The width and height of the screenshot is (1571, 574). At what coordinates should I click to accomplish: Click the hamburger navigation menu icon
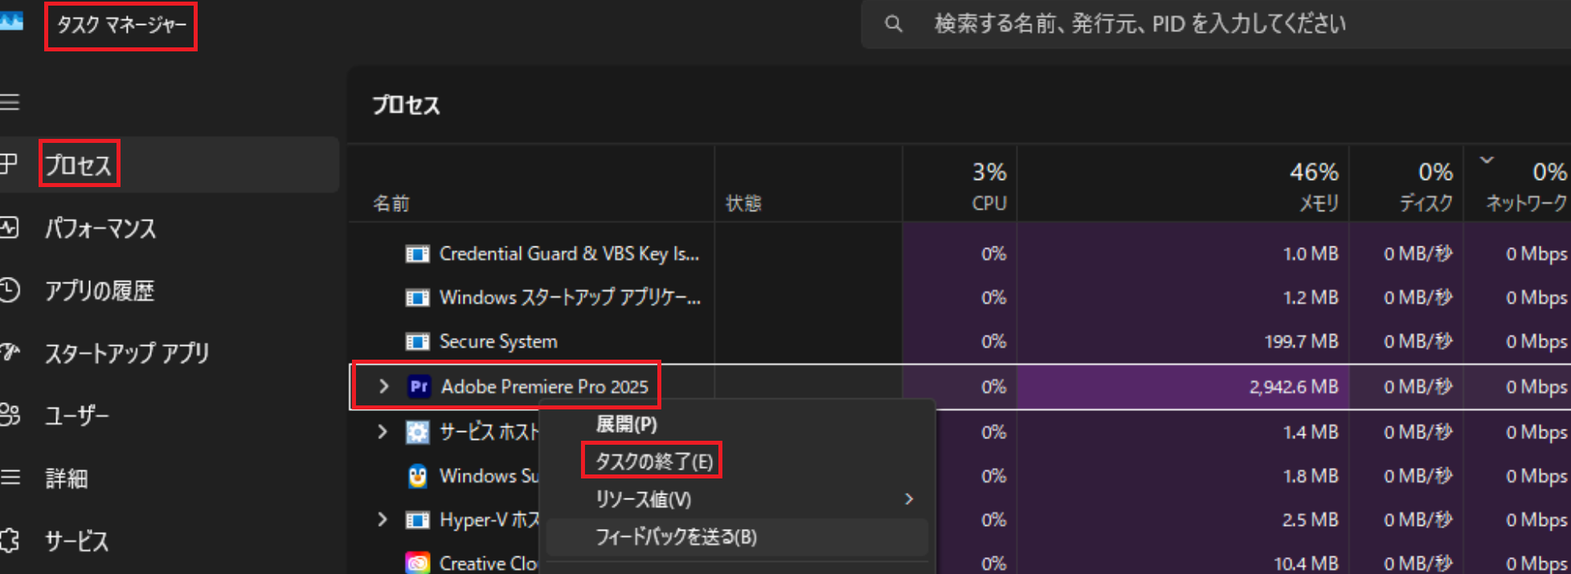10,103
